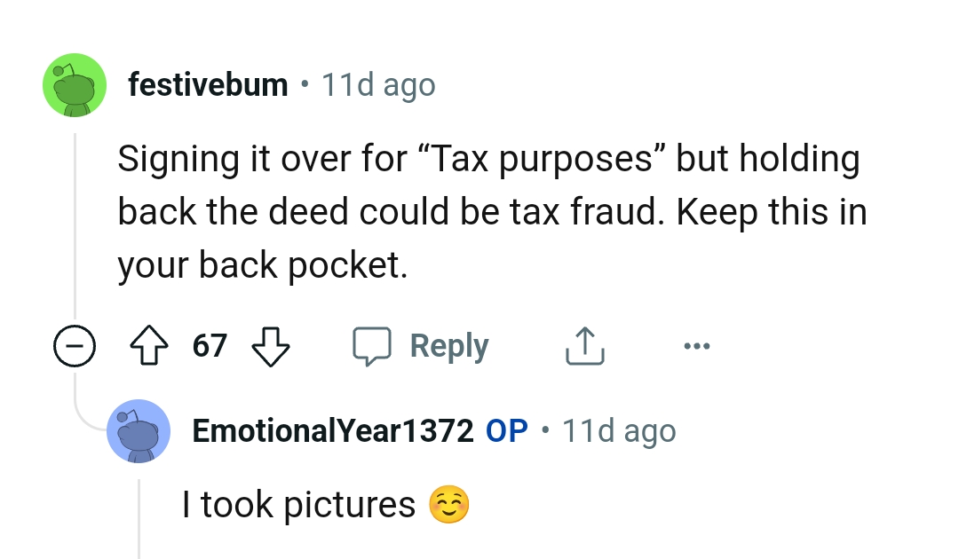Screen dimensions: 959x559
Task: Click the 11d ago timestamp
Action: (x=378, y=84)
